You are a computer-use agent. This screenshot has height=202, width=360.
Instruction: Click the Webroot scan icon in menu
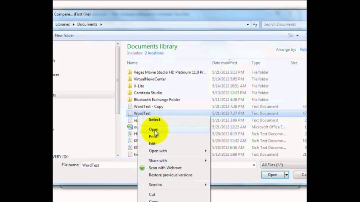pyautogui.click(x=142, y=168)
